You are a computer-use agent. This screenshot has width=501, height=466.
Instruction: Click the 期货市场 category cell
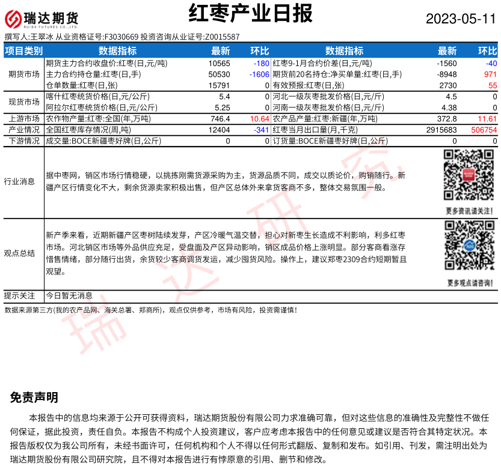coord(23,74)
